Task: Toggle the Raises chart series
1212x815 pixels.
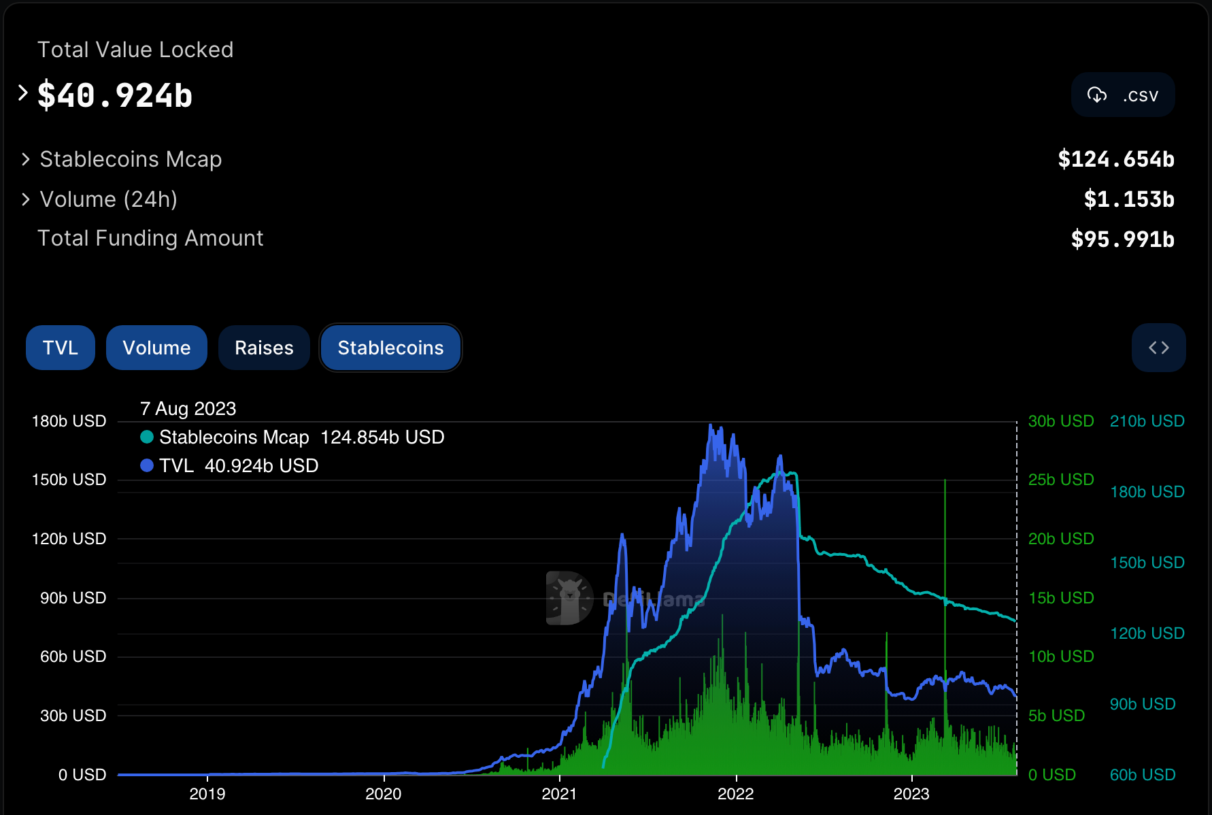Action: click(264, 348)
